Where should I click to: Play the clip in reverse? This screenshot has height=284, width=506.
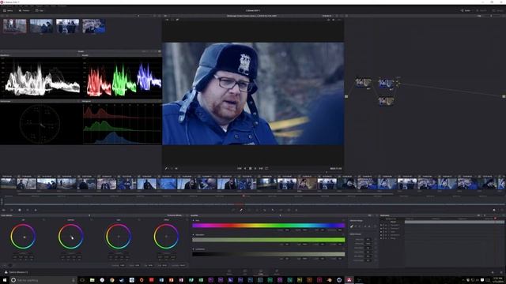(x=245, y=168)
